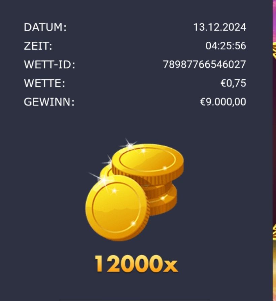Click the GEWINN label
276x301 pixels.
pyautogui.click(x=49, y=102)
